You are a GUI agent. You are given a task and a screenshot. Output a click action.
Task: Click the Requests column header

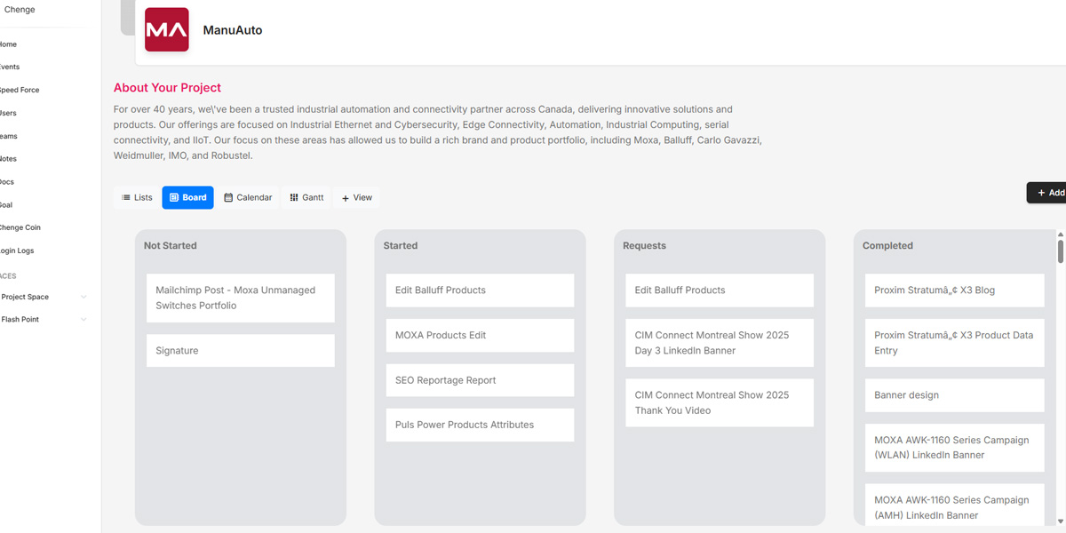(644, 246)
